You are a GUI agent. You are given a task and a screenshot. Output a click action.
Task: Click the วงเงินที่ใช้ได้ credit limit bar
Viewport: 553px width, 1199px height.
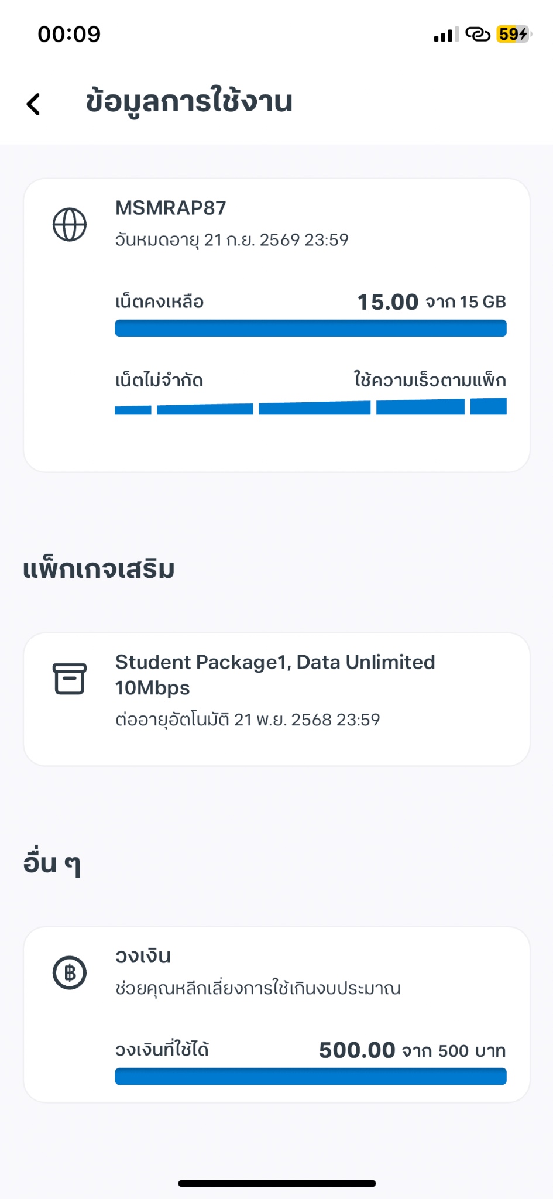point(310,1076)
